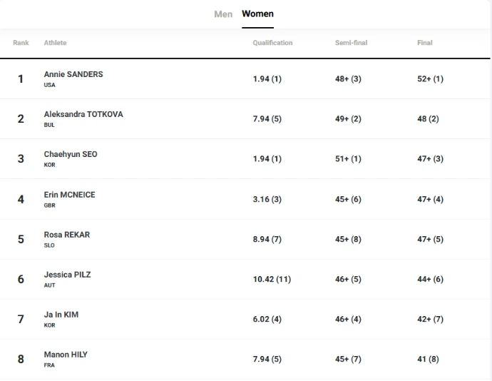492x381 pixels.
Task: Select semi-final score 46+ (5)
Action: click(x=348, y=279)
